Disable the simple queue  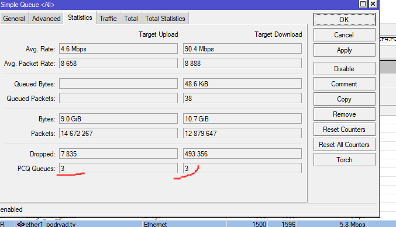tap(344, 69)
